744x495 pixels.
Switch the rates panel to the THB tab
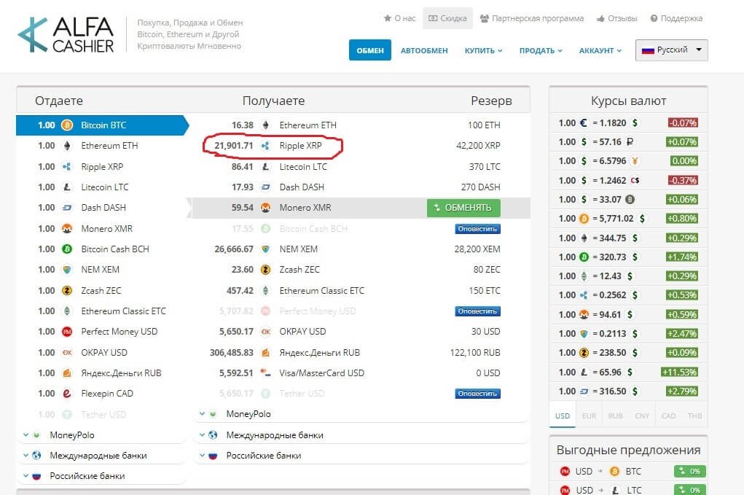click(x=694, y=416)
